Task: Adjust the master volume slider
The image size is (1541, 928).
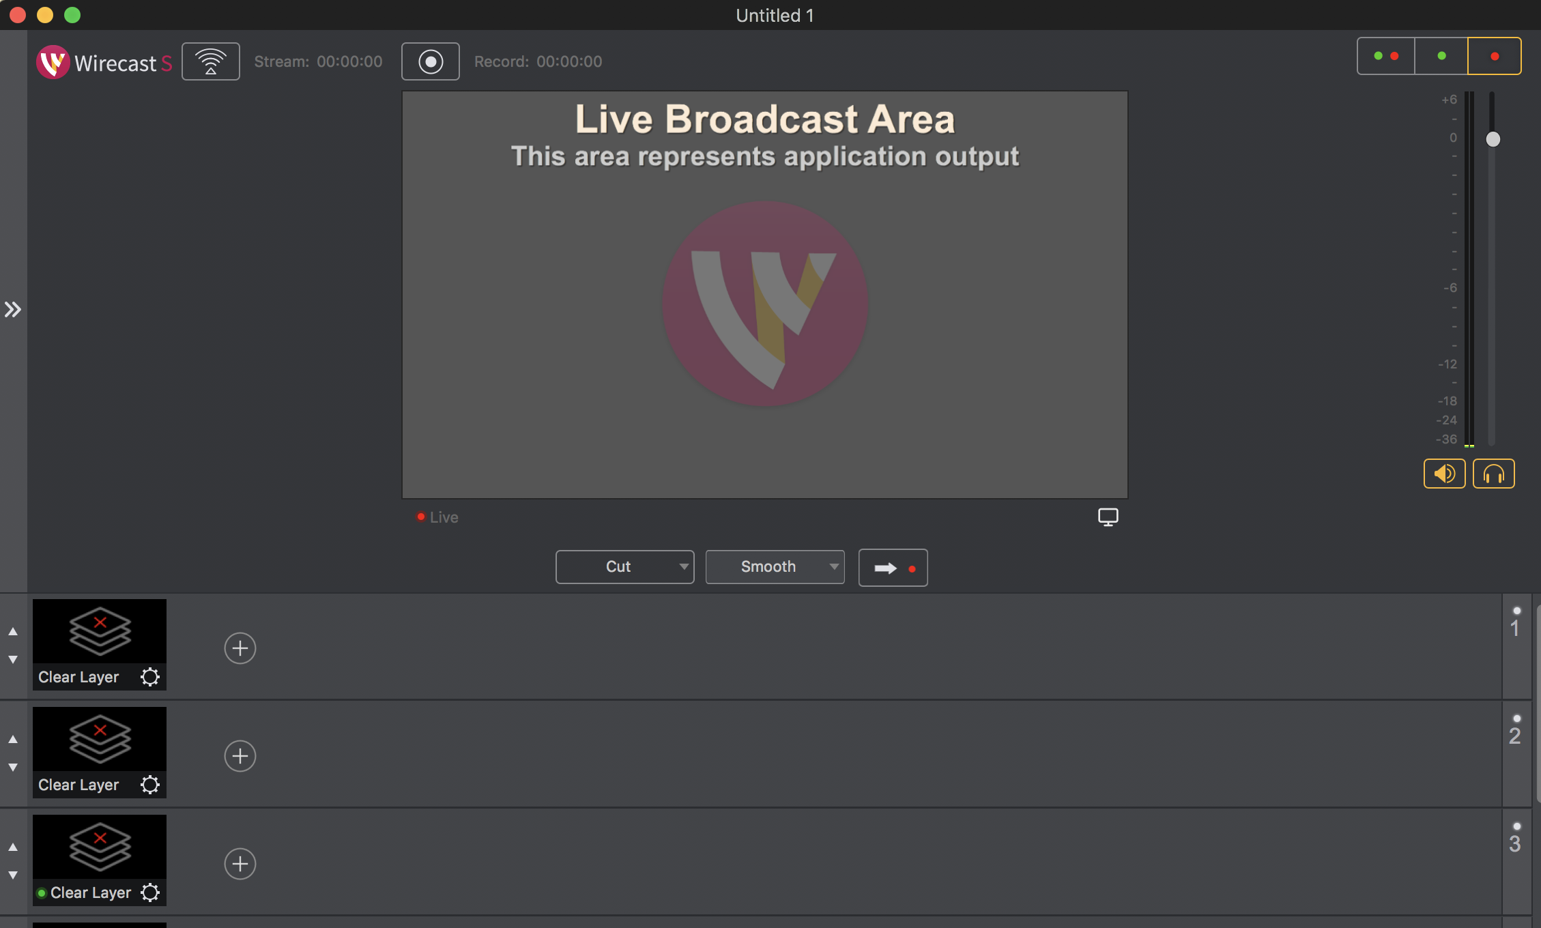Action: click(x=1492, y=139)
